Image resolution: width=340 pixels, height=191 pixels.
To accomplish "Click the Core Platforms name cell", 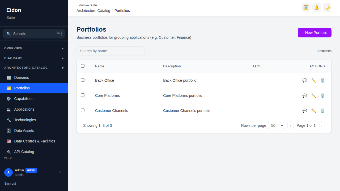I will tap(107, 95).
